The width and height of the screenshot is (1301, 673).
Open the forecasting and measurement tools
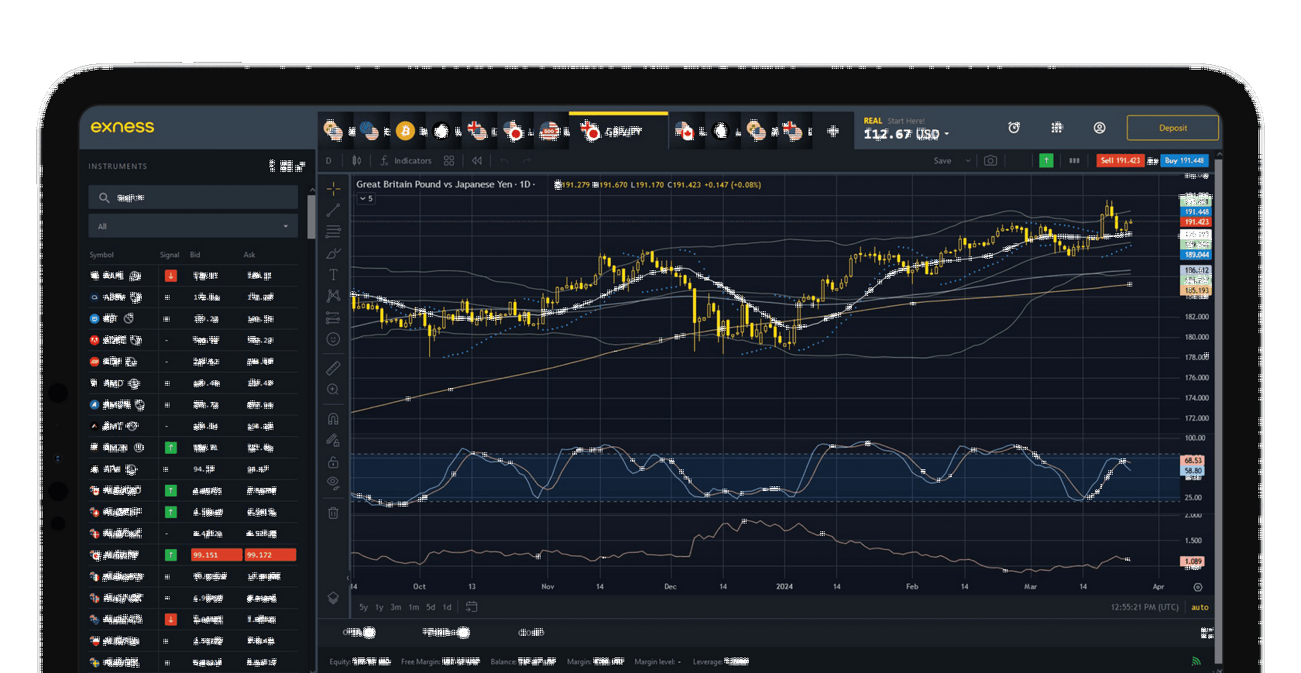[333, 318]
